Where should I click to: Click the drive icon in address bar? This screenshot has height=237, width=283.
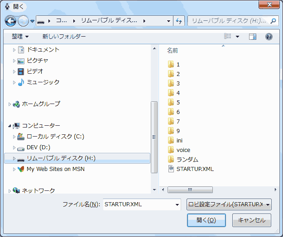(x=41, y=22)
